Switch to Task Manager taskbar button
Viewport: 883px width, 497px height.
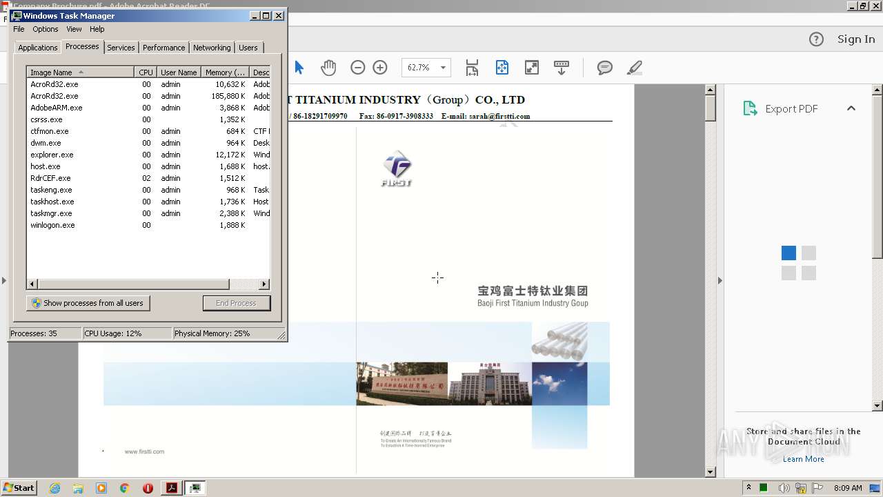click(195, 488)
